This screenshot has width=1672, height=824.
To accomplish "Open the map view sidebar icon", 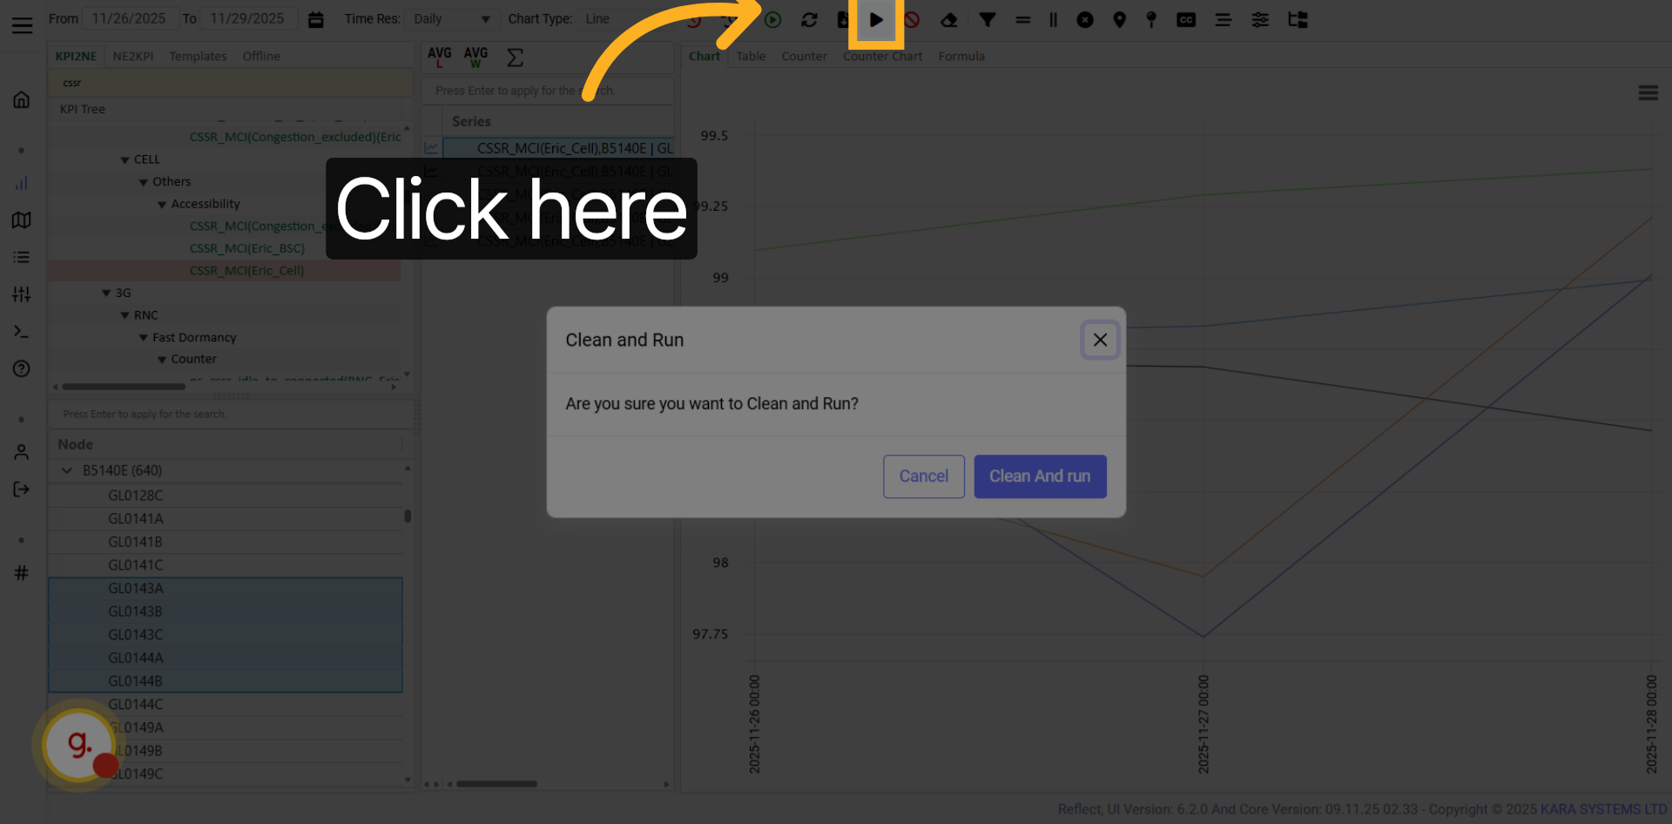I will 22,220.
